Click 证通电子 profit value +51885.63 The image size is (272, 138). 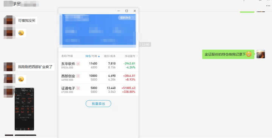128,88
